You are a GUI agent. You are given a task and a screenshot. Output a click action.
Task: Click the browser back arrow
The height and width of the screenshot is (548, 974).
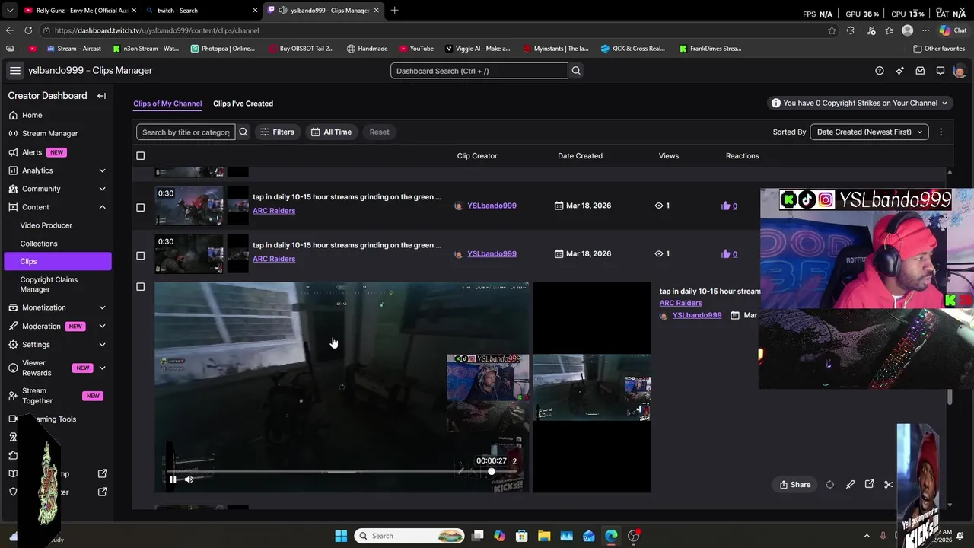tap(9, 30)
